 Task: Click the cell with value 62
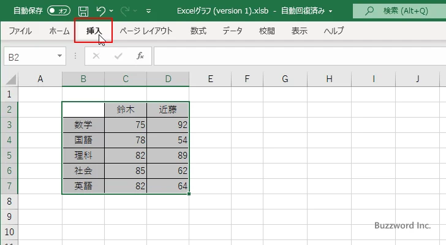168,171
